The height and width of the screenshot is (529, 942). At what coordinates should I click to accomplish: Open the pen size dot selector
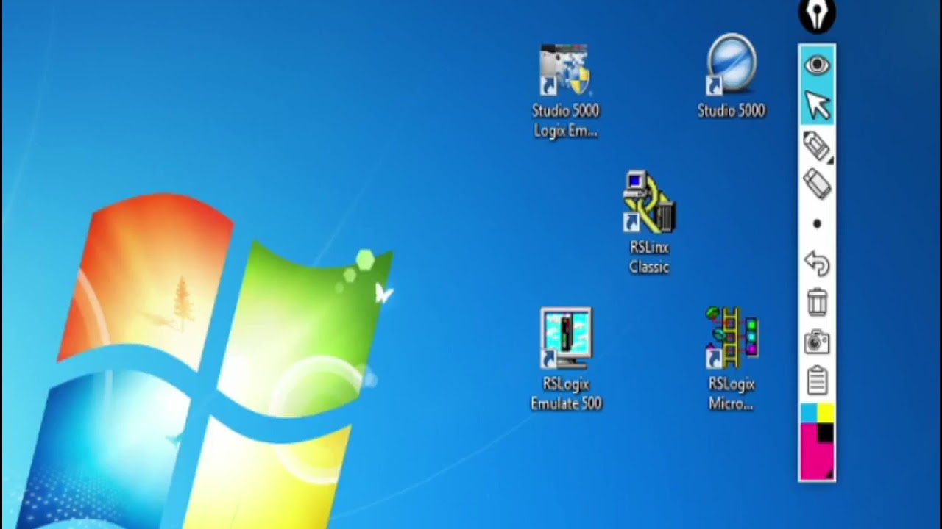click(x=817, y=223)
